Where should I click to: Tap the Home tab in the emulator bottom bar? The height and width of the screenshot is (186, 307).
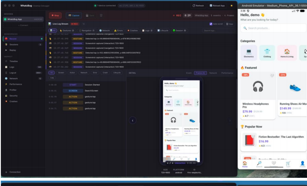[x=245, y=164]
